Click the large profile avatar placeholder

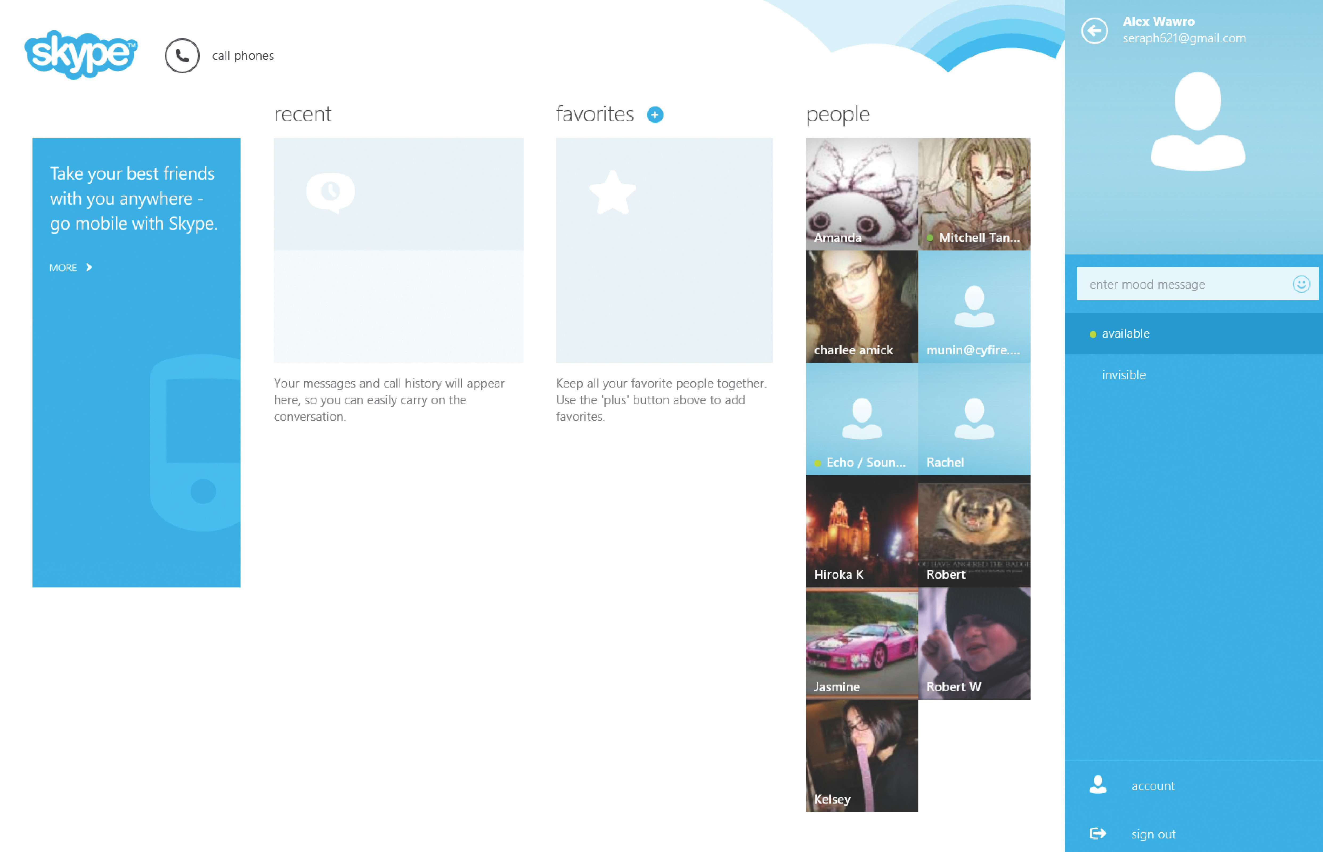click(x=1197, y=121)
